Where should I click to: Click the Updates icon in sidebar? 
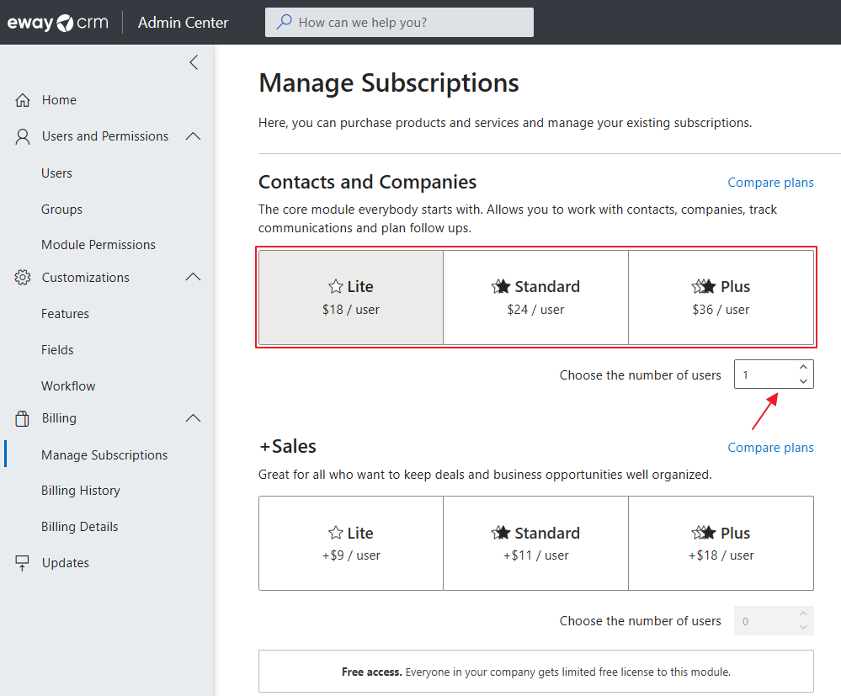[x=23, y=563]
